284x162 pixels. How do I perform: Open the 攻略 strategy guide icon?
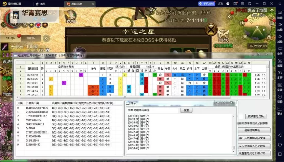70,17
